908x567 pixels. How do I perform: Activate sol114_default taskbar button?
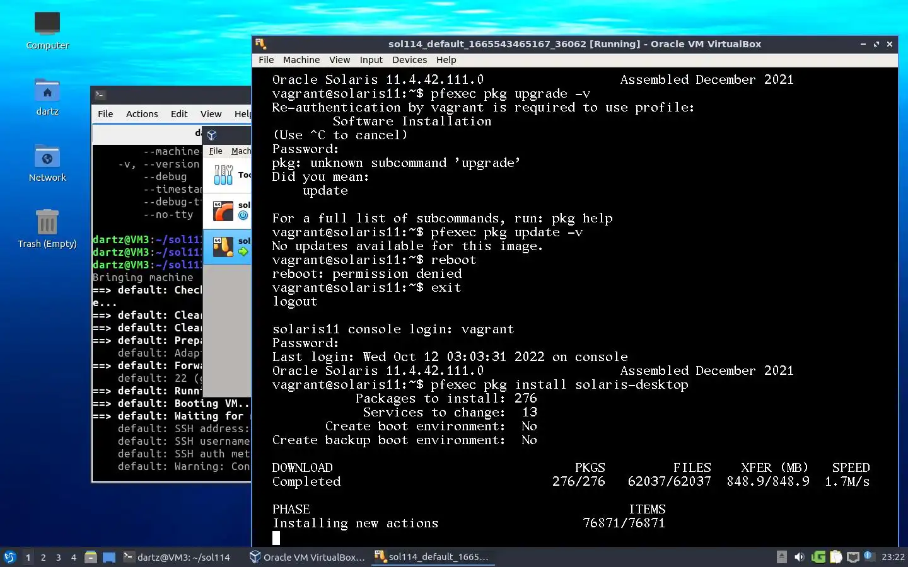(x=433, y=557)
